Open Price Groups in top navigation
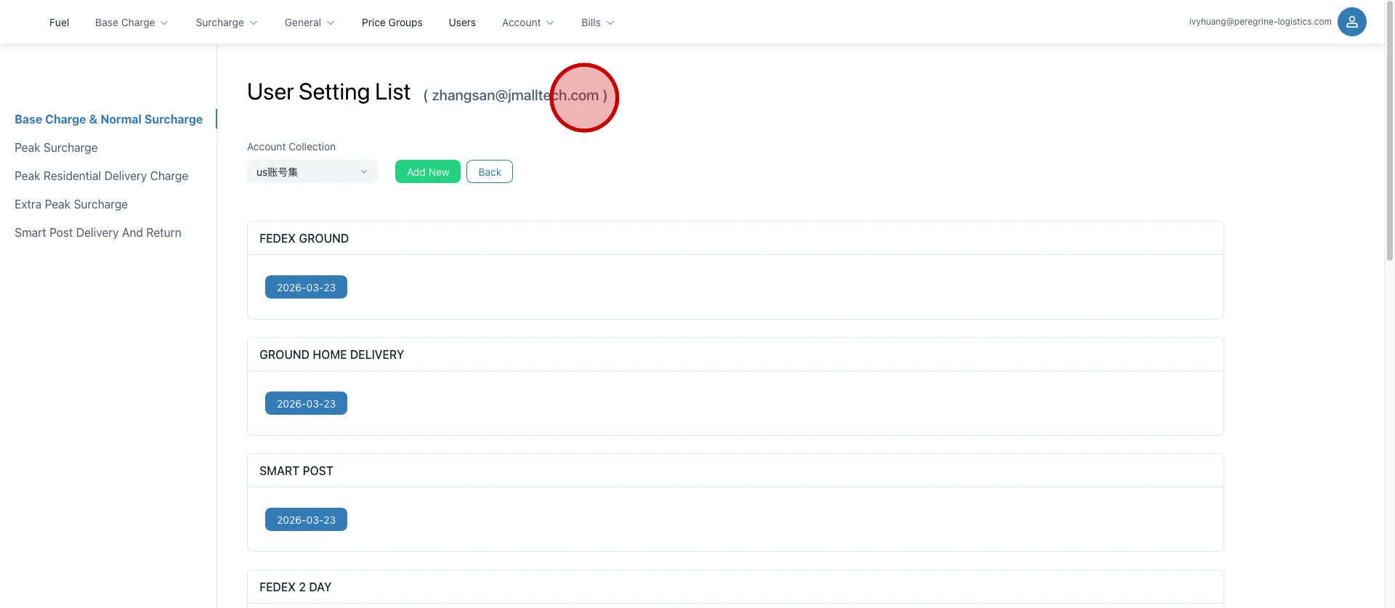This screenshot has height=608, width=1395. coord(392,23)
